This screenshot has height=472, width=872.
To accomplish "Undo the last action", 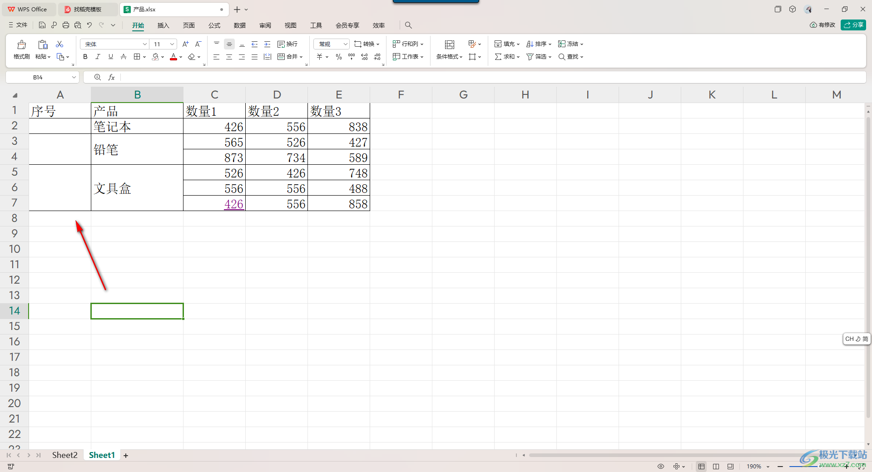I will (89, 25).
